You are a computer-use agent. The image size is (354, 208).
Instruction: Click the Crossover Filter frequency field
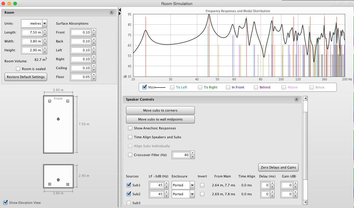click(x=181, y=155)
